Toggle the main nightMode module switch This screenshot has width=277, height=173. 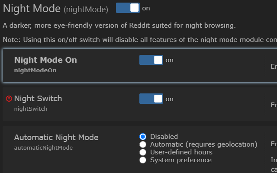tap(128, 8)
